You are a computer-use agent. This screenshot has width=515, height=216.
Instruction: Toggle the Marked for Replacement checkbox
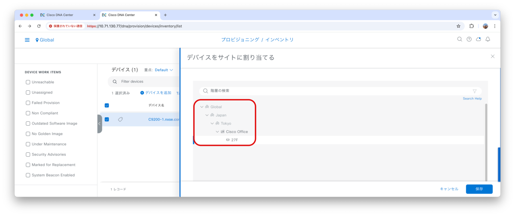coord(28,165)
